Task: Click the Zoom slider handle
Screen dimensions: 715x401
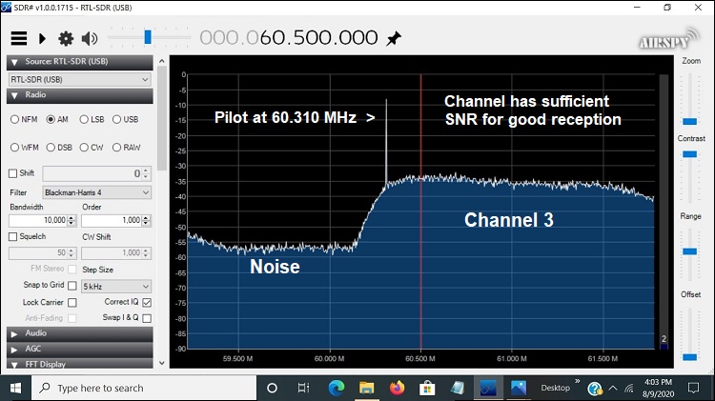Action: [689, 121]
